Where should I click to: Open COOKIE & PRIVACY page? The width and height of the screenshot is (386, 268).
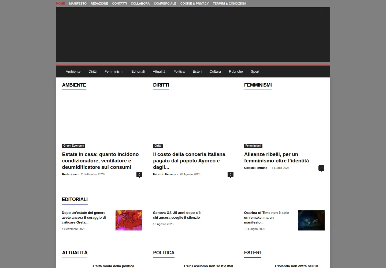194,3
